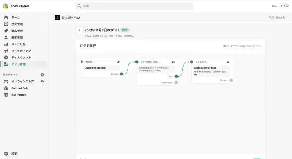Click the 作成: Shopify label
This screenshot has width=292, height=159.
coord(277,18)
